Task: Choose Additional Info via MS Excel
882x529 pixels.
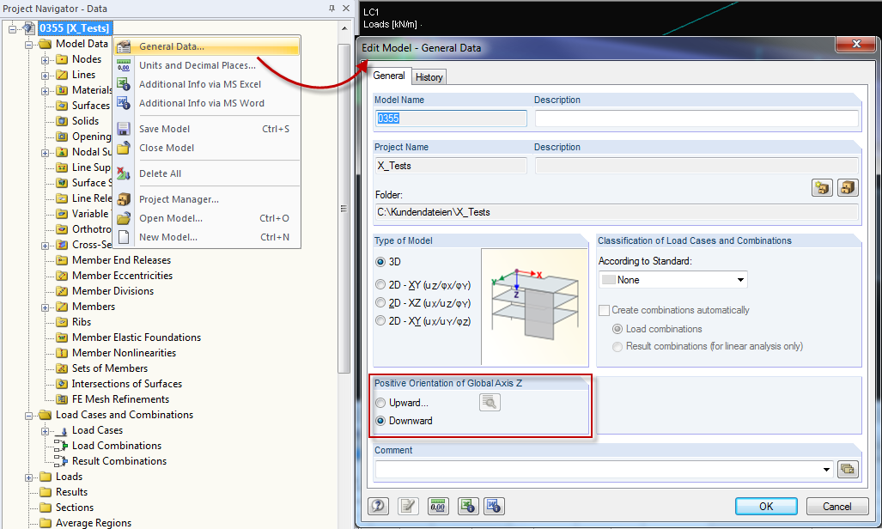Action: point(207,84)
